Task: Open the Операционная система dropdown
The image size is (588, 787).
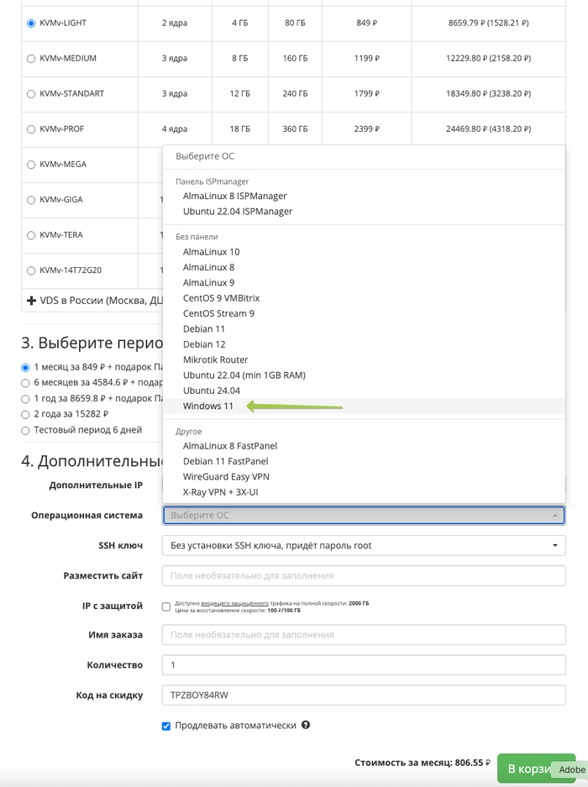Action: [363, 515]
